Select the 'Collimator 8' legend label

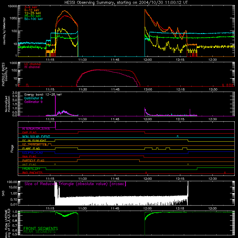pos(33,98)
